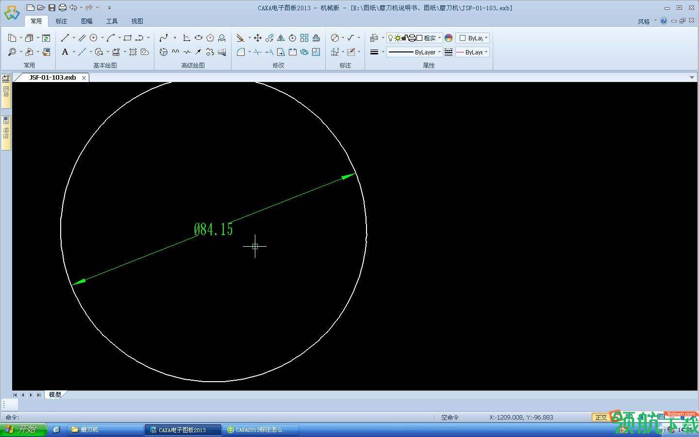Switch to the 视图 ribbon tab
This screenshot has height=437, width=699.
(x=137, y=21)
